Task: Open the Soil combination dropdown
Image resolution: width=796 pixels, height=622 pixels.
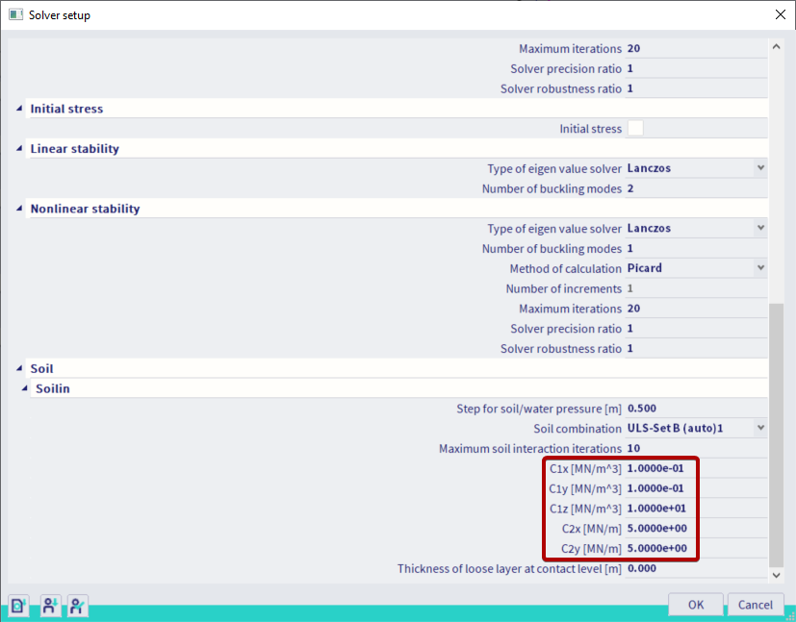Action: pos(760,428)
